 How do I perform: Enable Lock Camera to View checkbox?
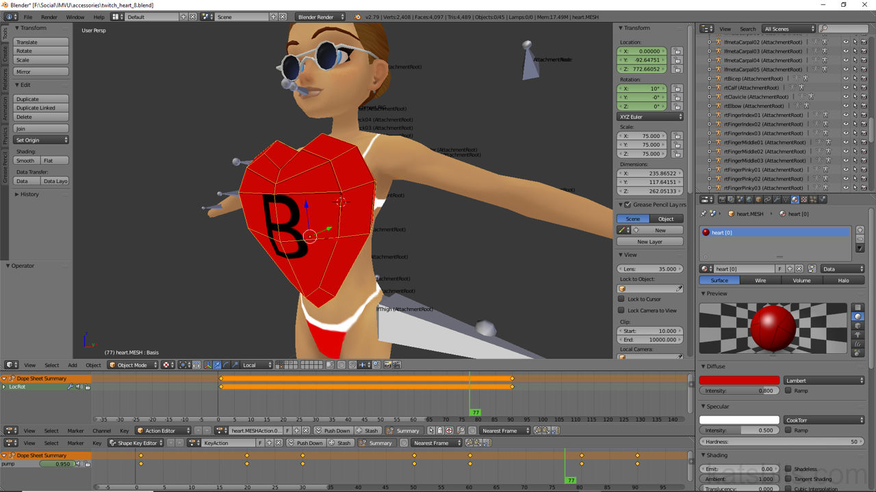click(x=621, y=310)
